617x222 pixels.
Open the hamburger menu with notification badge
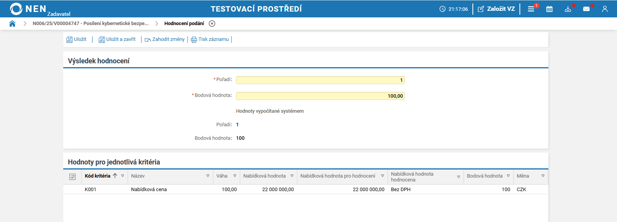pos(531,9)
